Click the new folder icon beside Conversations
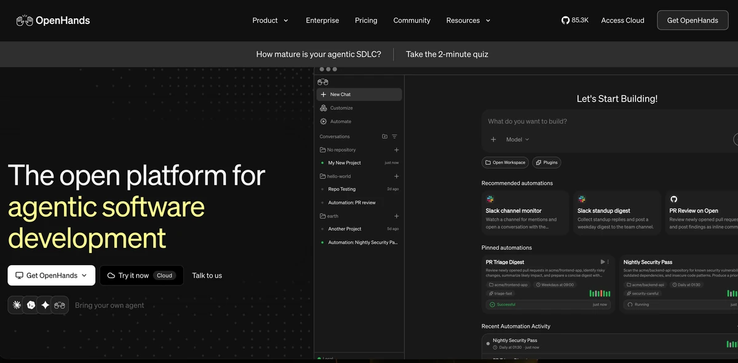738x363 pixels. (384, 137)
